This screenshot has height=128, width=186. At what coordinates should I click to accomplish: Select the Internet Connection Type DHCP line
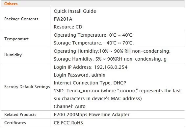click(x=90, y=83)
